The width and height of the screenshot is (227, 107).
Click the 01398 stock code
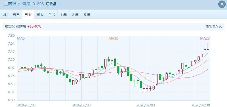pyautogui.click(x=38, y=4)
